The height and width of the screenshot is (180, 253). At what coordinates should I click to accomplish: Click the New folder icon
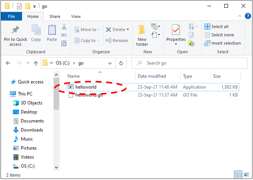(x=142, y=30)
